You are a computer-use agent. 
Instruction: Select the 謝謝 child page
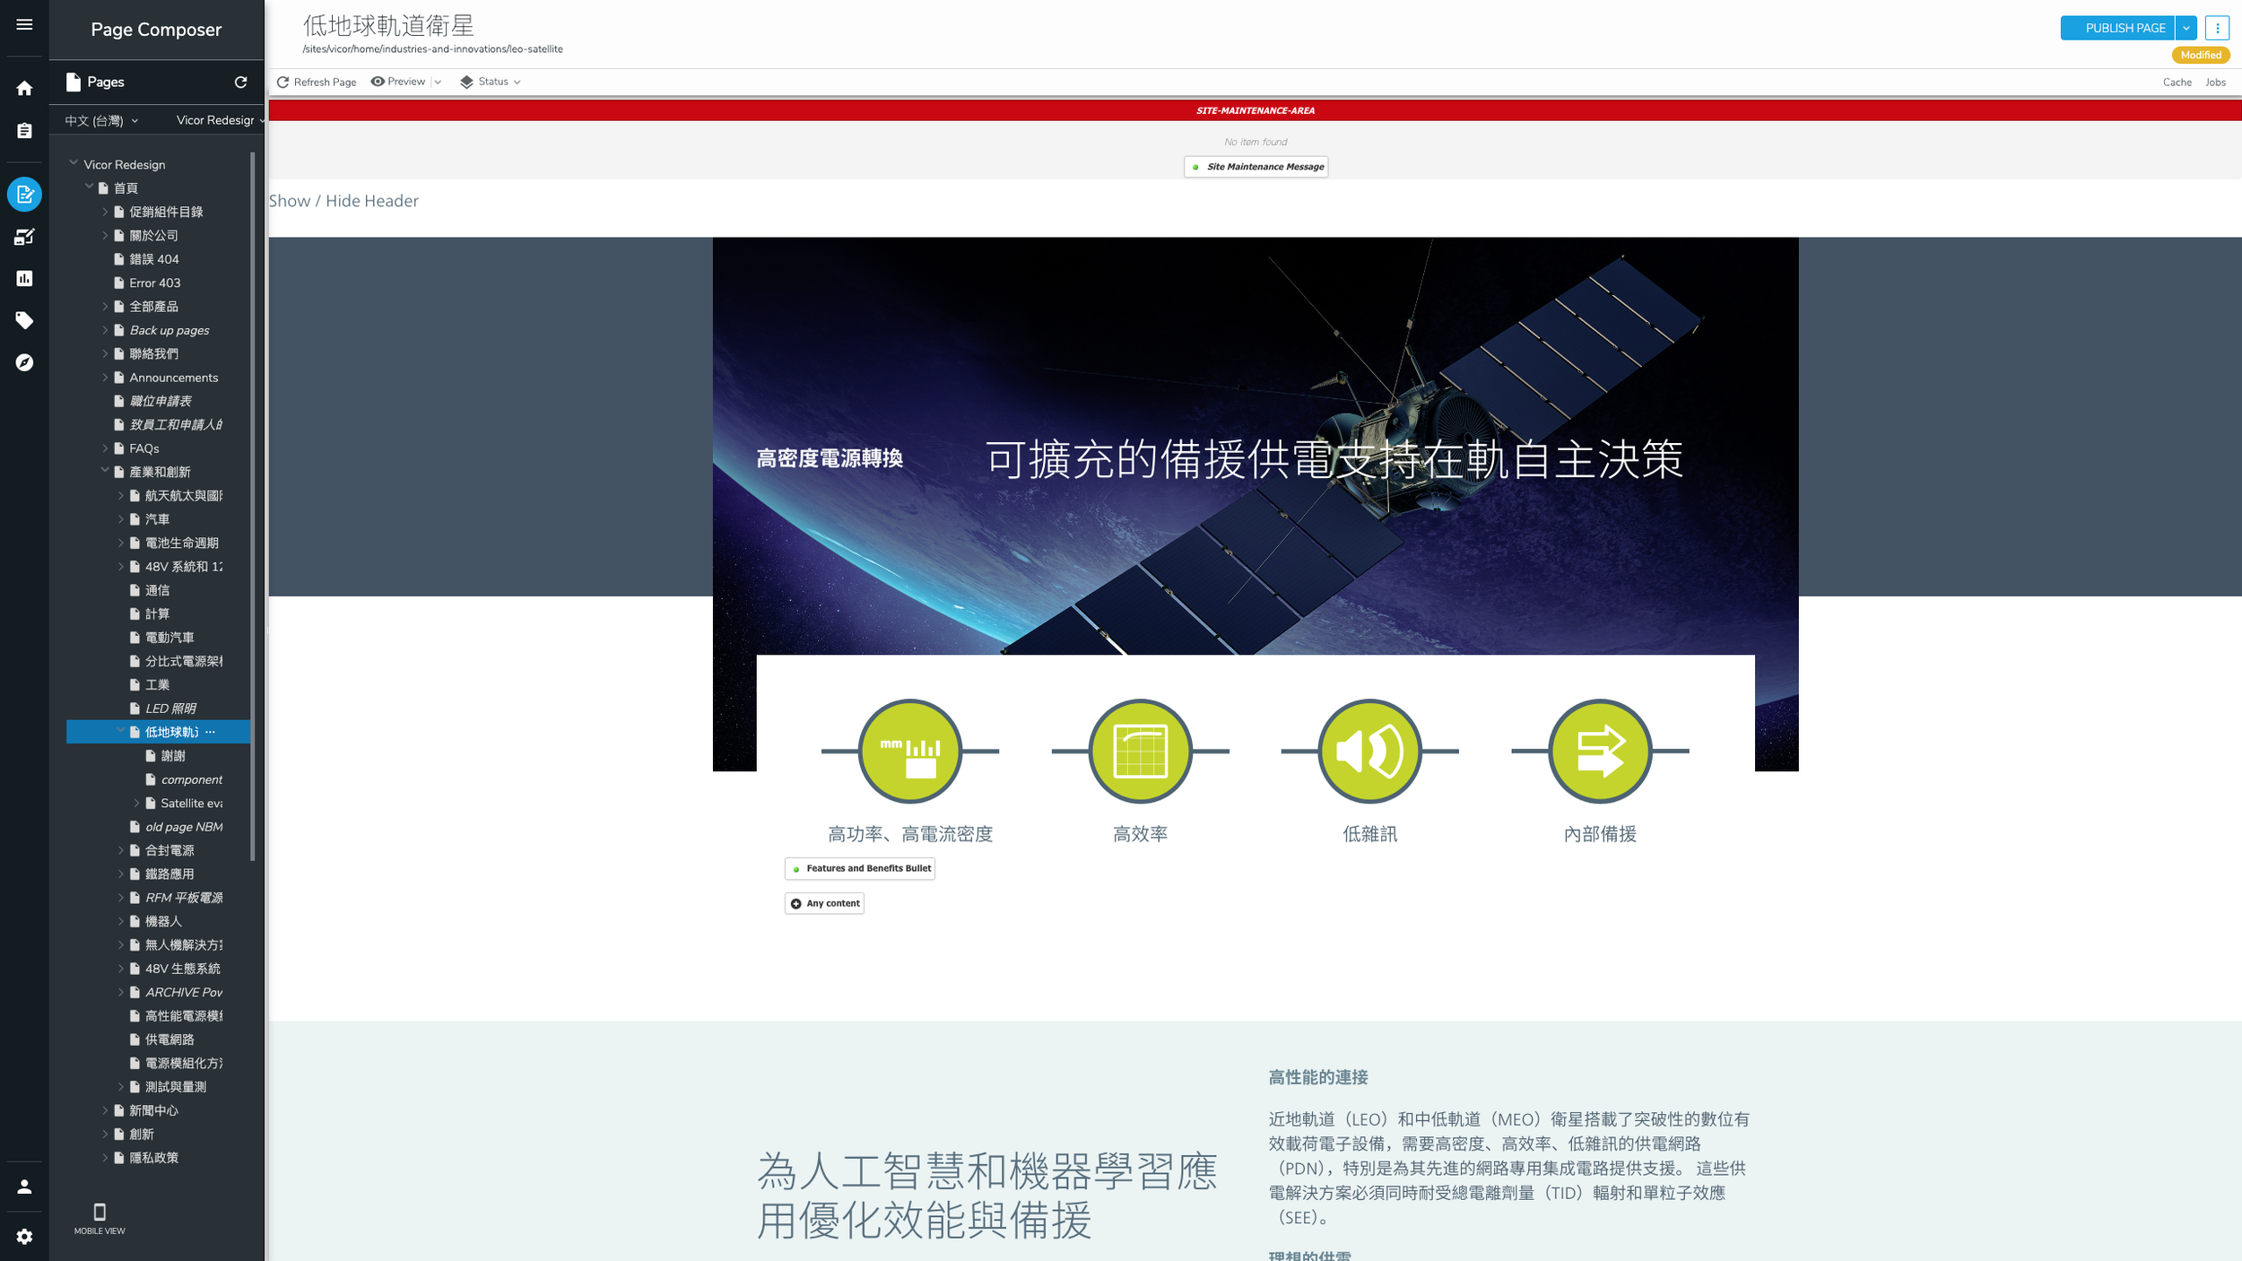pos(173,756)
